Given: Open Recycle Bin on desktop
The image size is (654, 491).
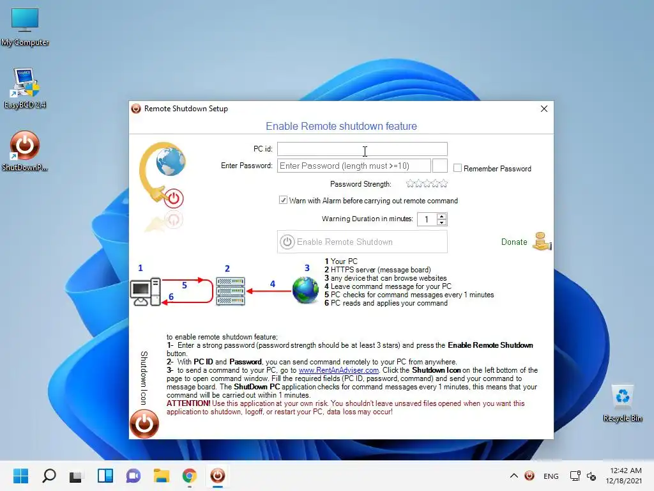Looking at the screenshot, I should pyautogui.click(x=622, y=403).
